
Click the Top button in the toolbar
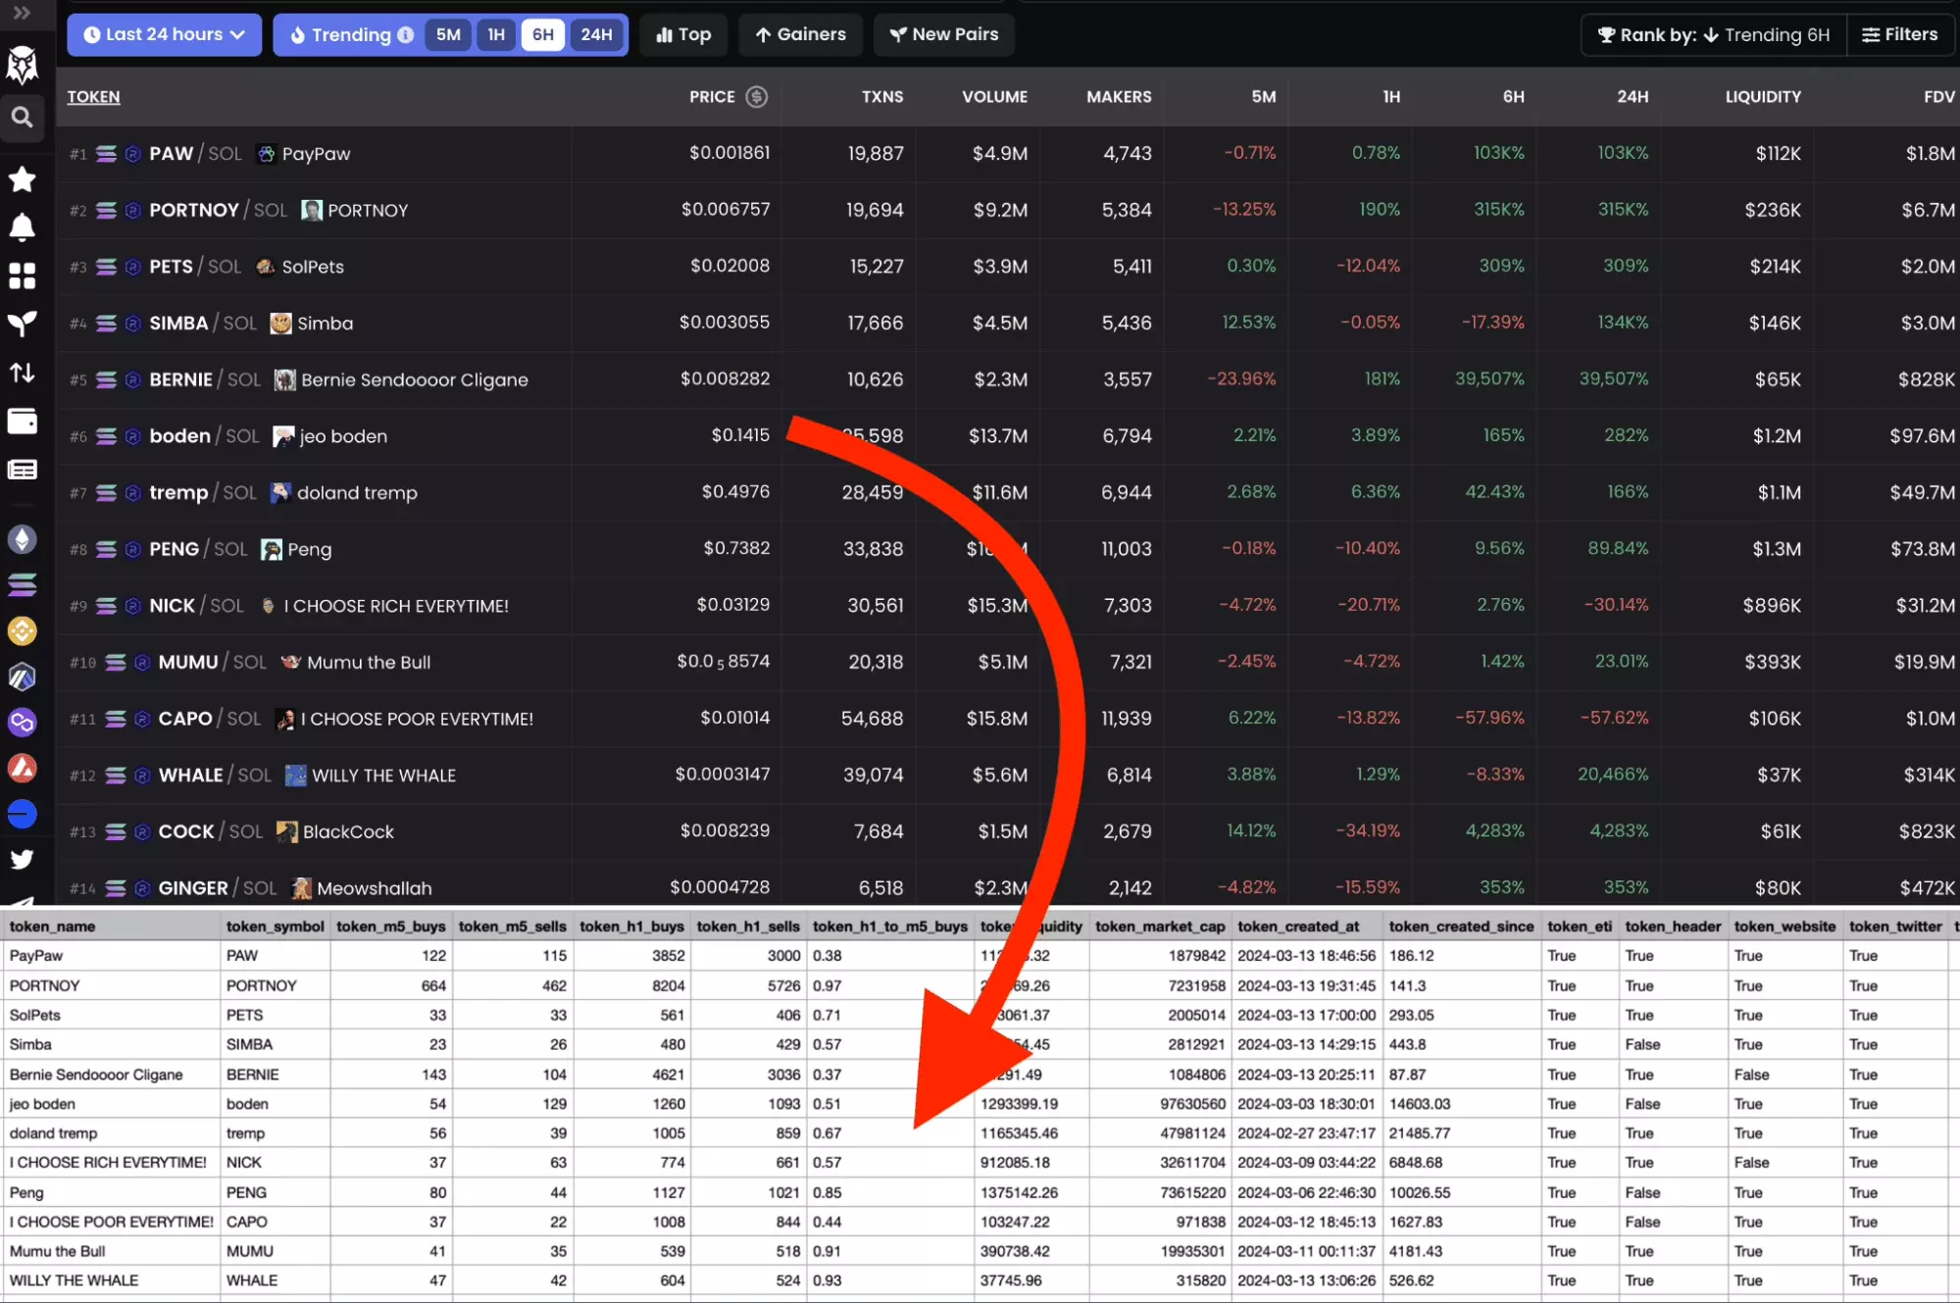pos(682,34)
